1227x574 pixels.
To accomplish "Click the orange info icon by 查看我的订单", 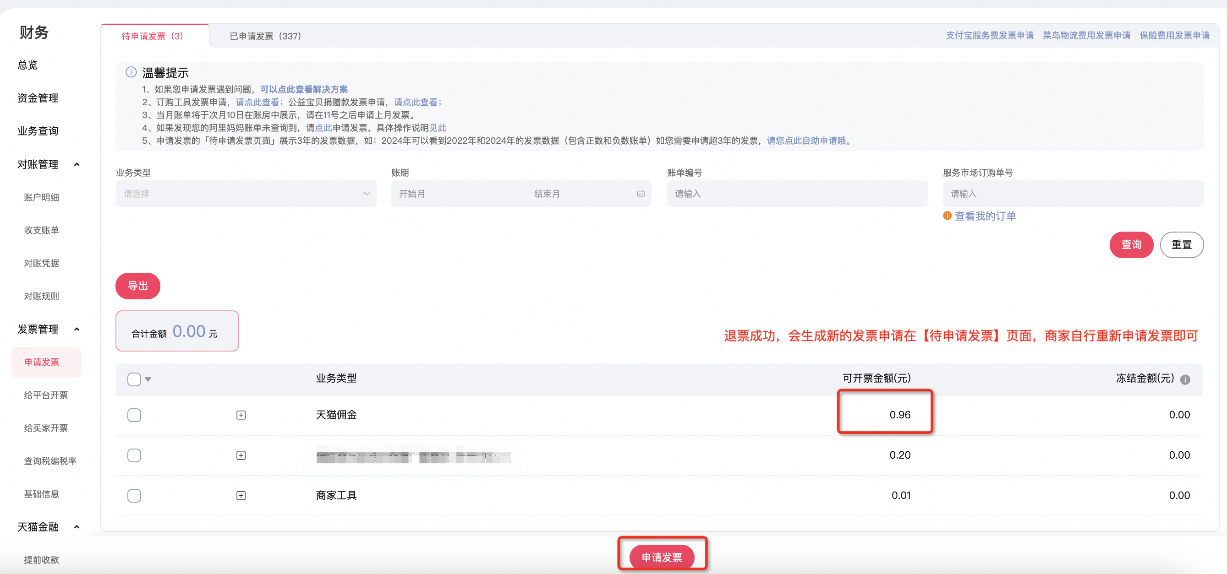I will click(947, 216).
